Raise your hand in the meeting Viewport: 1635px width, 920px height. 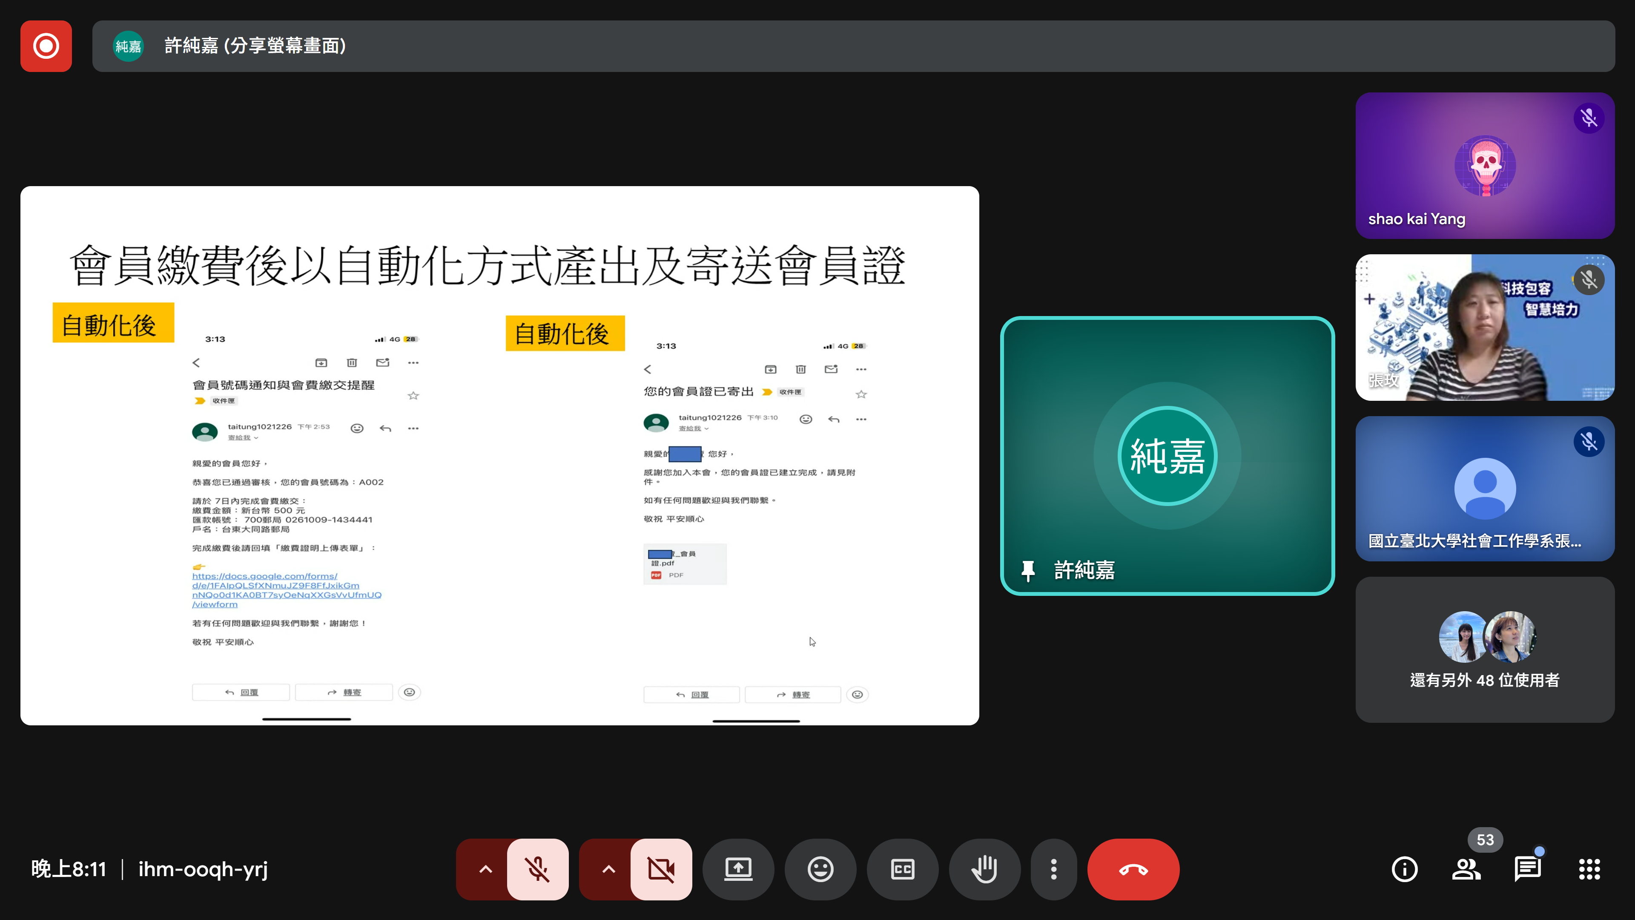click(x=984, y=868)
